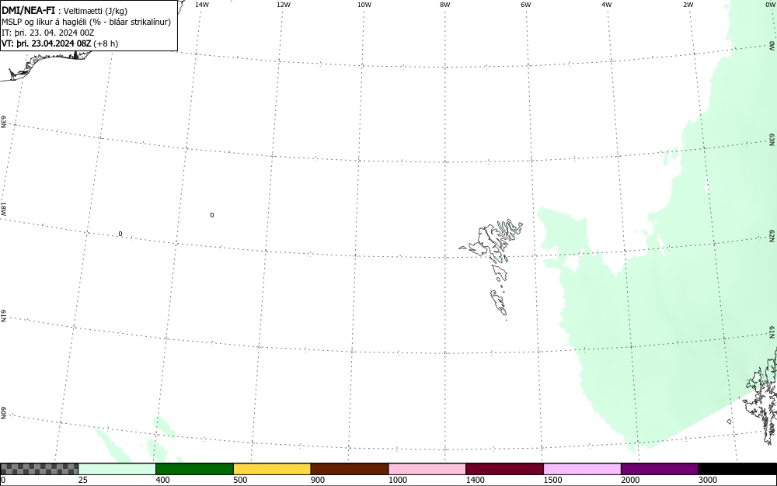Image resolution: width=777 pixels, height=486 pixels.
Task: Select the brown 900–1000 legend swatch
Action: (350, 469)
